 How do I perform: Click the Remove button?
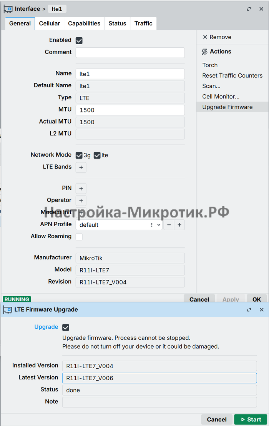[x=217, y=37]
